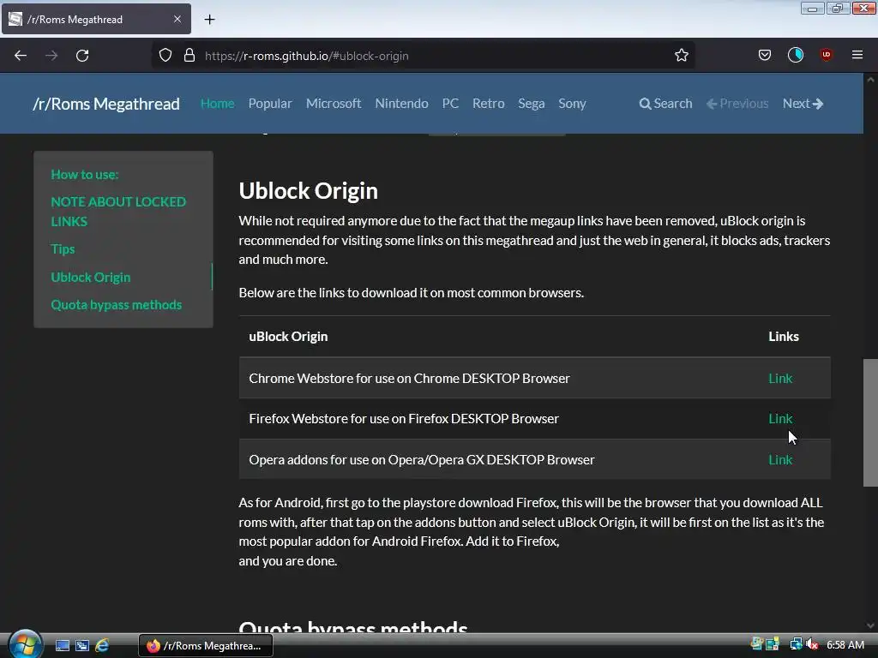
Task: Click the taskbar clock showing 6:58 AM
Action: (845, 645)
